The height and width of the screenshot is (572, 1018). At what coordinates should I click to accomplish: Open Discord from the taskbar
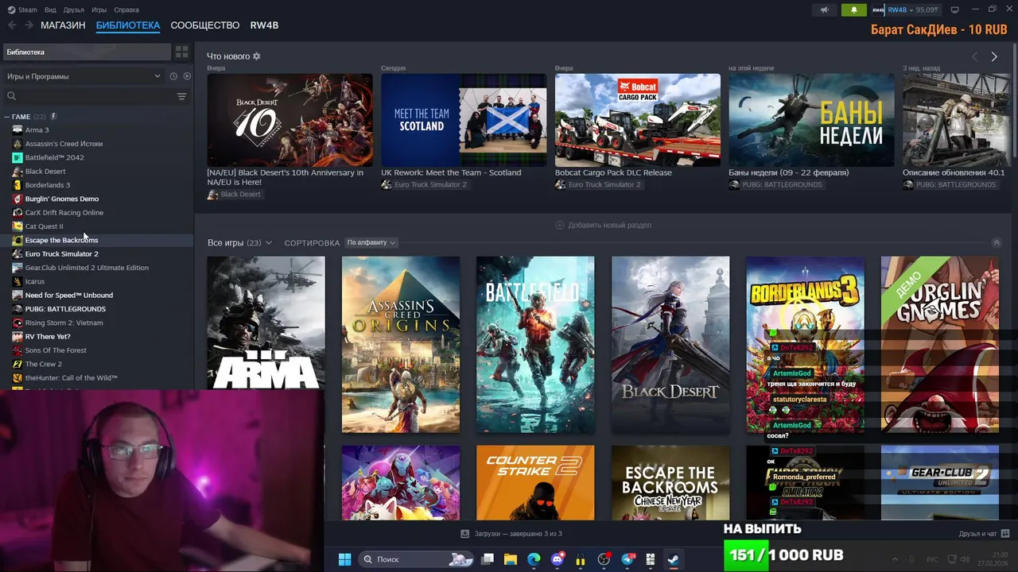pyautogui.click(x=558, y=559)
